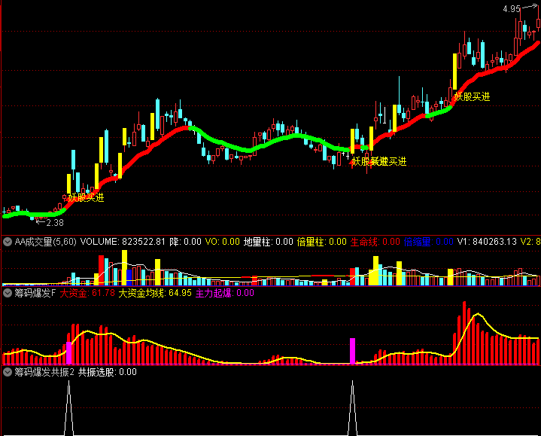Click the V1: 840263.13 value
541x436 pixels.
[487, 242]
